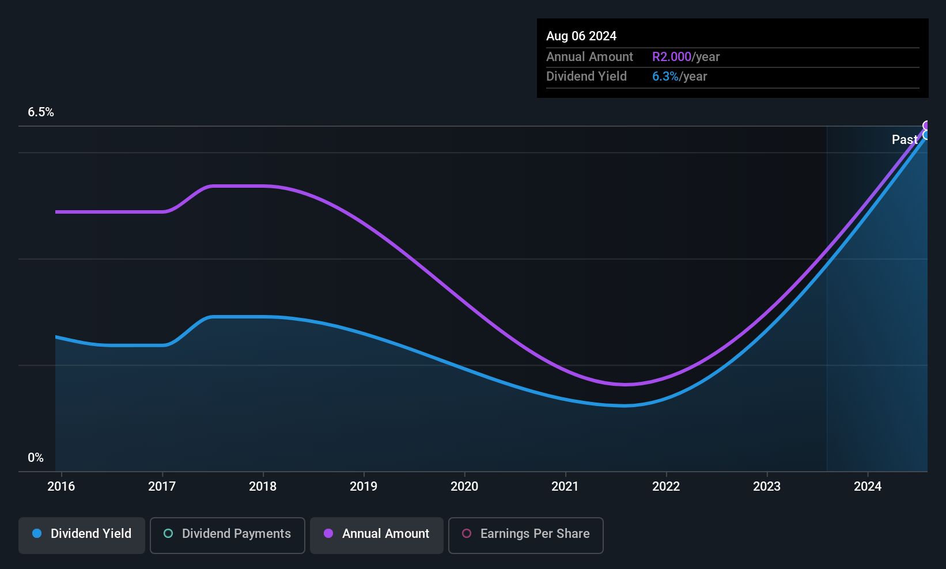This screenshot has width=946, height=569.
Task: Select the purple Annual Amount endpoint marker
Action: point(926,126)
